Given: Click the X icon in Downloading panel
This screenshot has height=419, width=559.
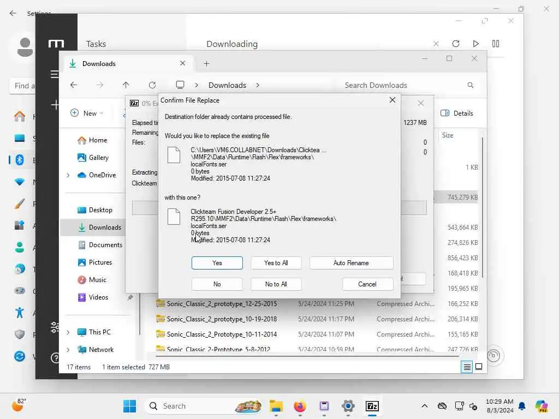Looking at the screenshot, I should [x=436, y=44].
